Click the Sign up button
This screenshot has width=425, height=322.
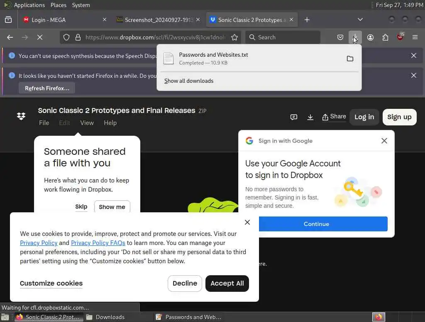point(399,117)
